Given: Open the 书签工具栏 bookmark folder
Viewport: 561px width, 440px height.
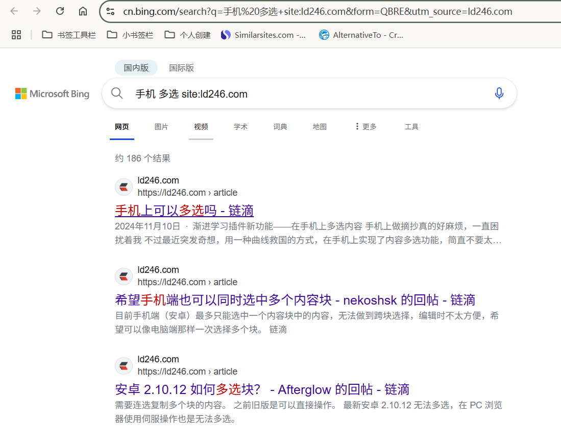Looking at the screenshot, I should coord(69,35).
